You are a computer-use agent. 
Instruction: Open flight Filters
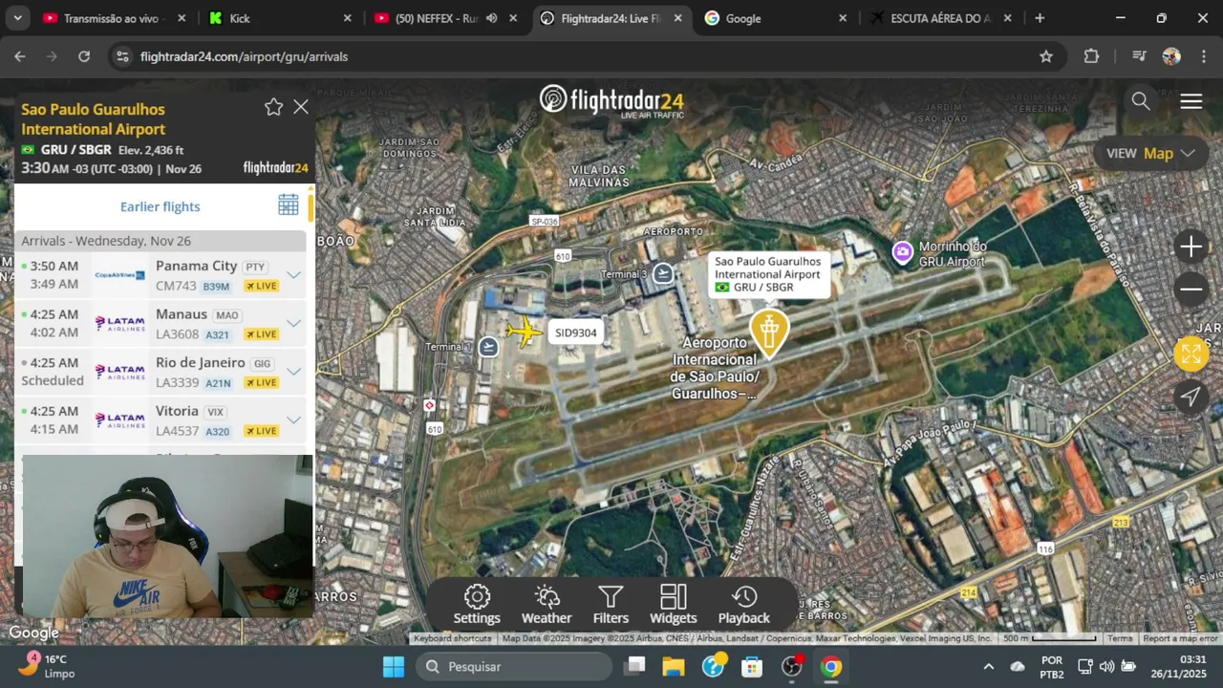pos(611,605)
